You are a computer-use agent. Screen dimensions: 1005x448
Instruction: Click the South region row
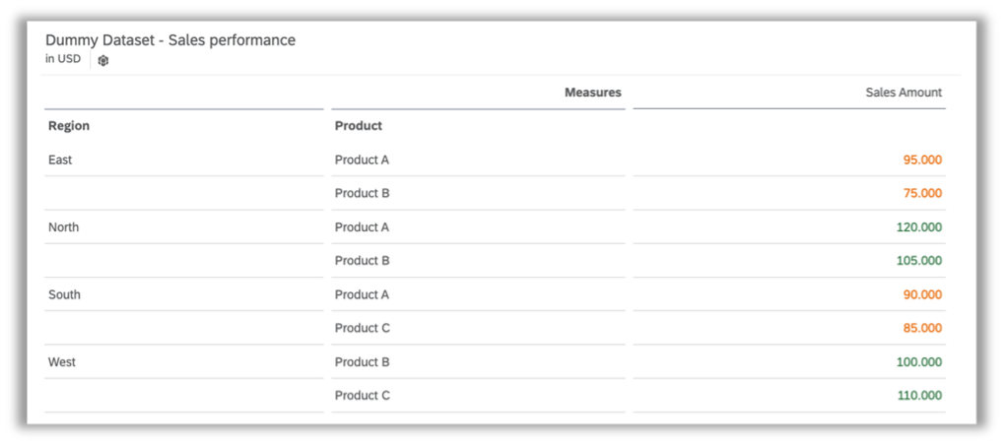[184, 294]
